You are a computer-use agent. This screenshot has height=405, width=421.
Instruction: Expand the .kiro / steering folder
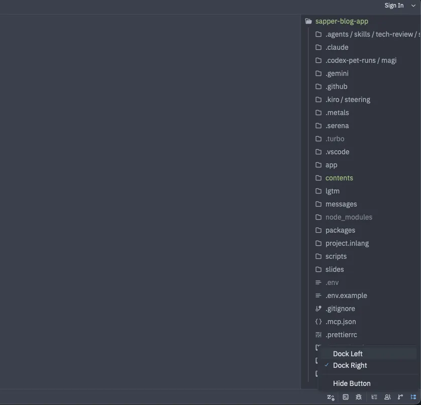click(x=361, y=99)
